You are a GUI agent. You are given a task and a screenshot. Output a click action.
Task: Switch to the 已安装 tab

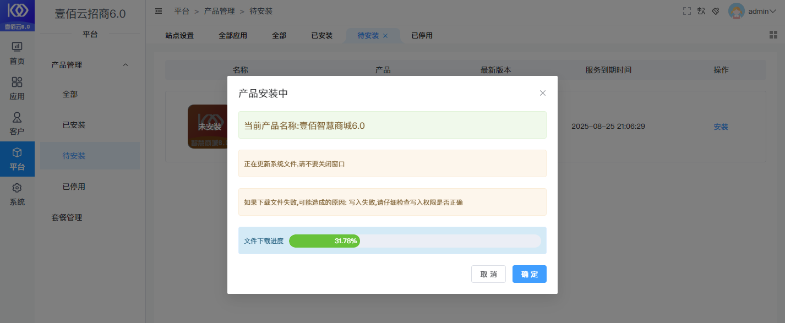click(x=322, y=35)
